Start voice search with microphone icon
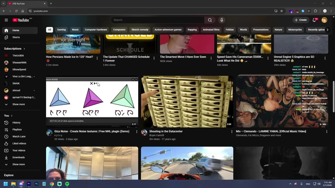 (222, 20)
